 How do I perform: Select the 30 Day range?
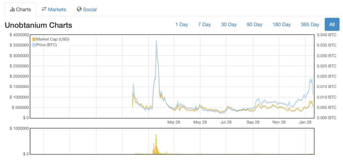click(229, 24)
